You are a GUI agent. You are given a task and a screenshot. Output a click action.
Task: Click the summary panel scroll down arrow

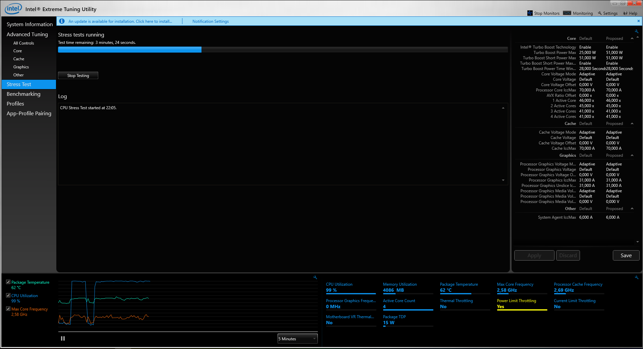(637, 242)
